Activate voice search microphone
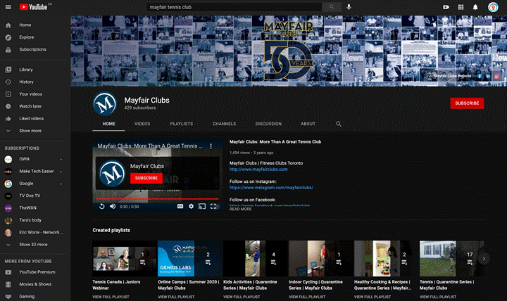The height and width of the screenshot is (301, 507). coord(349,7)
